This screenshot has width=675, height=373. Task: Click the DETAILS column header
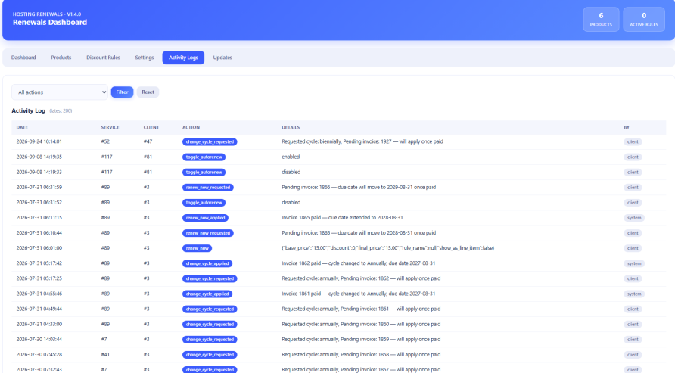pos(291,127)
